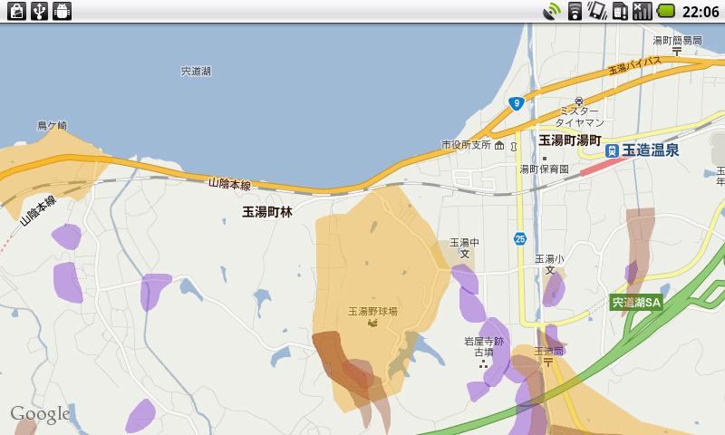Select the 玉造温泉 train station icon
The image size is (725, 435).
click(612, 150)
